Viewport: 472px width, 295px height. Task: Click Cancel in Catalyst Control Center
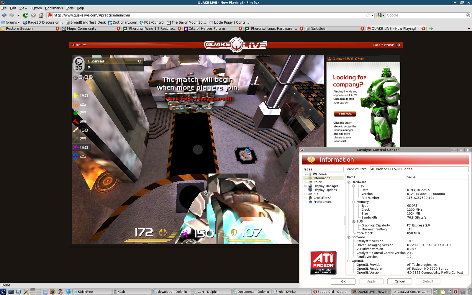point(399,281)
